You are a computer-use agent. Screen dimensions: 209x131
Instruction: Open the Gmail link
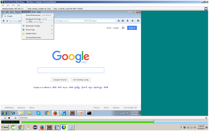point(109,28)
